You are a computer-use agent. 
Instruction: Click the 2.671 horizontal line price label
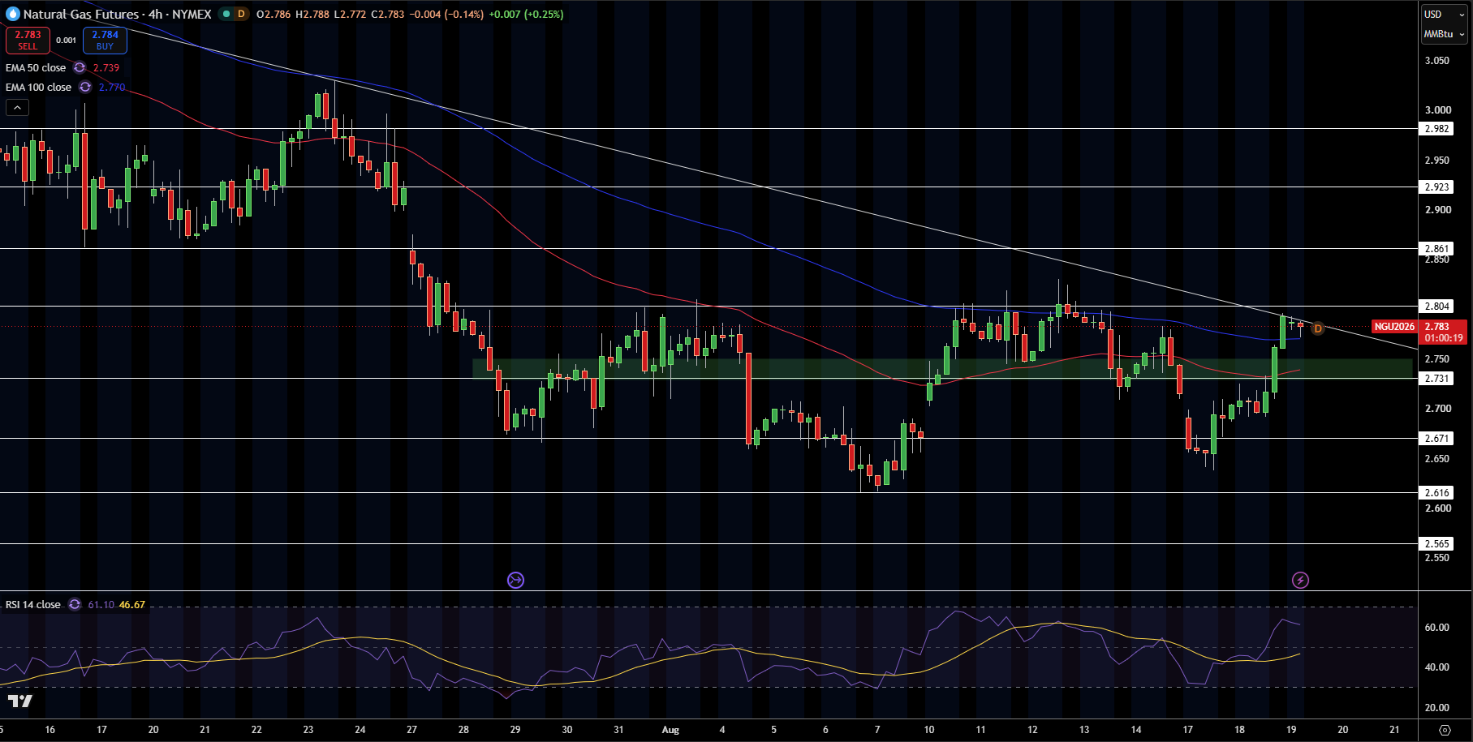tap(1436, 439)
